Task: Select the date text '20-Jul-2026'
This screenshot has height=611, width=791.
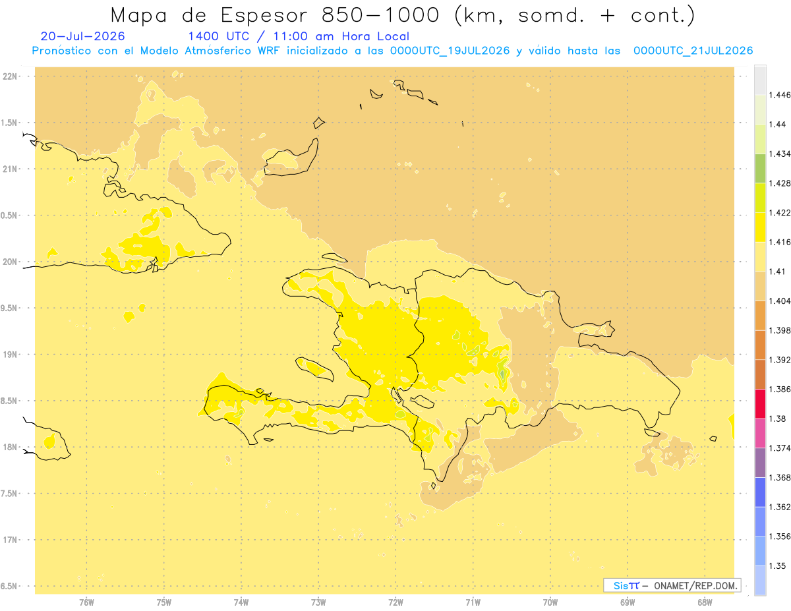Action: 82,36
